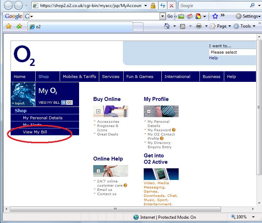Open the Services navigation tab
The image size is (262, 223).
pyautogui.click(x=111, y=77)
